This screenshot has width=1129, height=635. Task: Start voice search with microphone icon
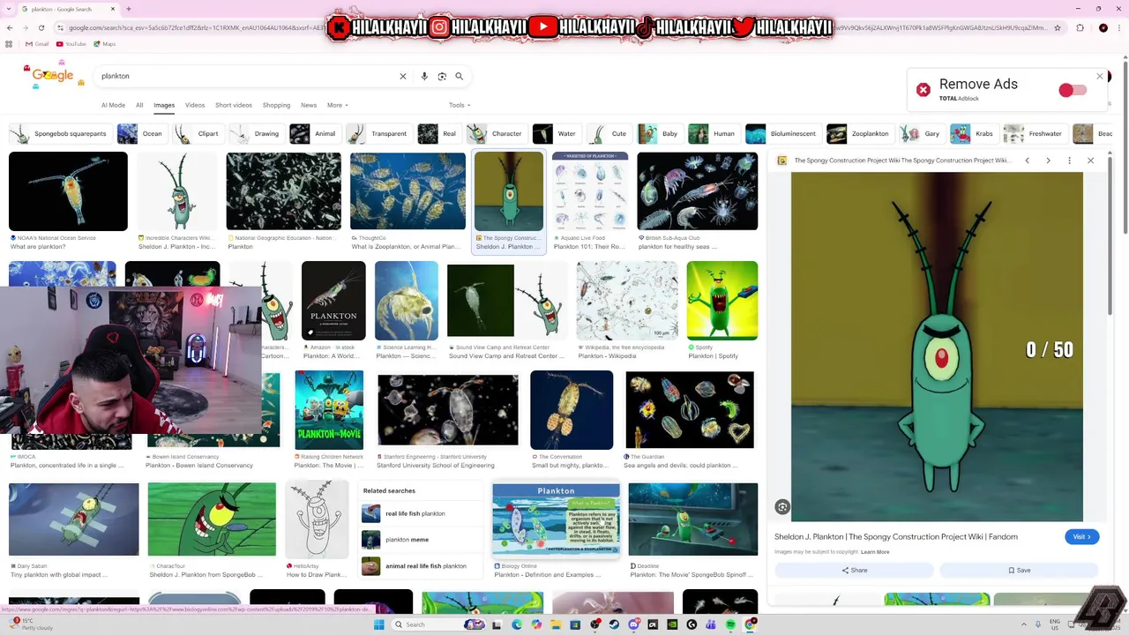point(424,77)
